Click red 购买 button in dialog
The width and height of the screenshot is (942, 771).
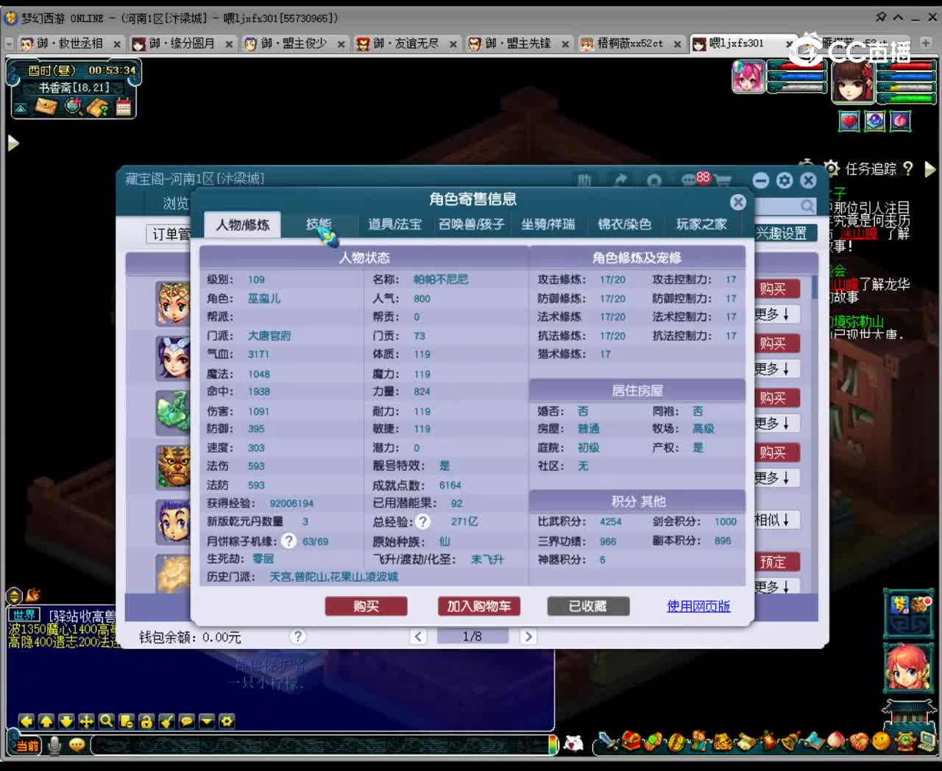click(366, 606)
